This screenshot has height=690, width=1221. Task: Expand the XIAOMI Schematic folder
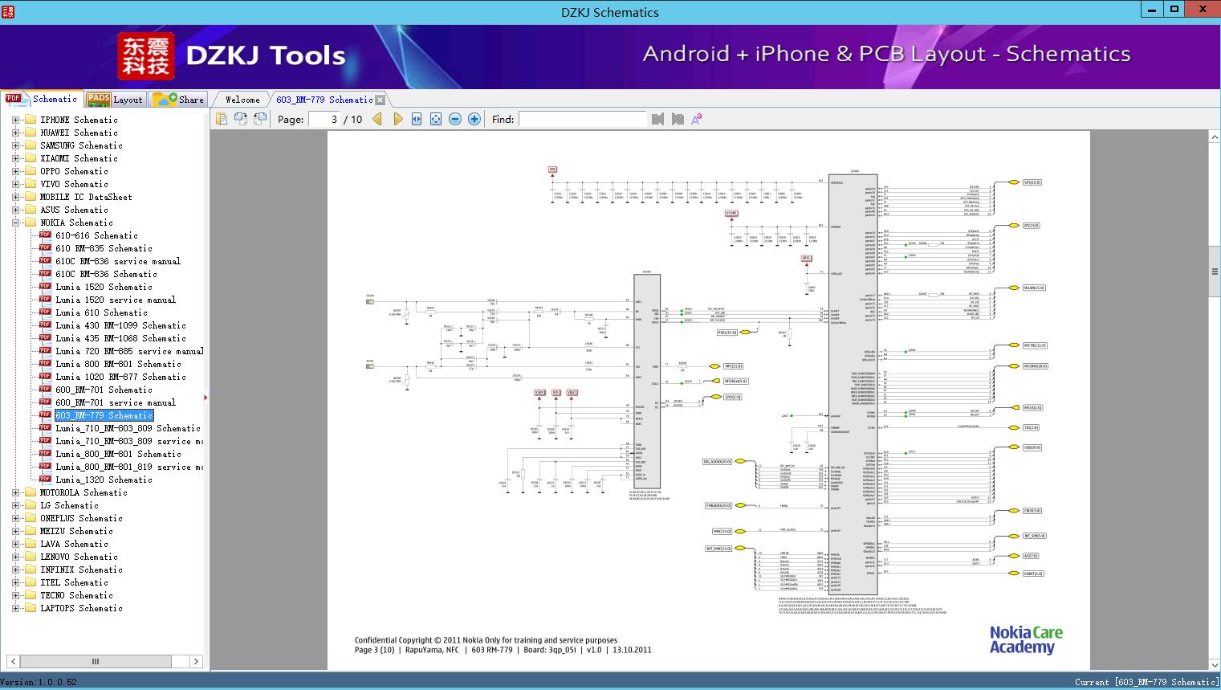click(x=15, y=158)
